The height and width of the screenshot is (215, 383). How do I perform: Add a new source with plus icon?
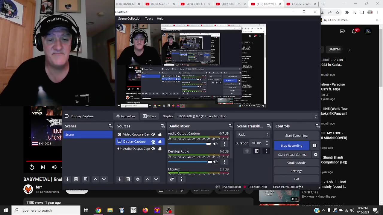(x=119, y=179)
